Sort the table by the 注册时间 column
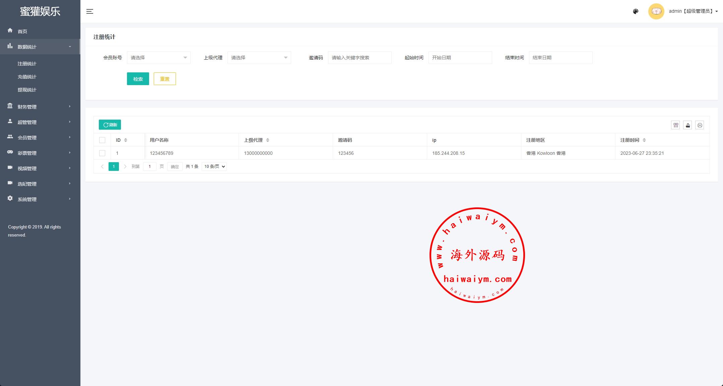The width and height of the screenshot is (723, 386). [644, 140]
